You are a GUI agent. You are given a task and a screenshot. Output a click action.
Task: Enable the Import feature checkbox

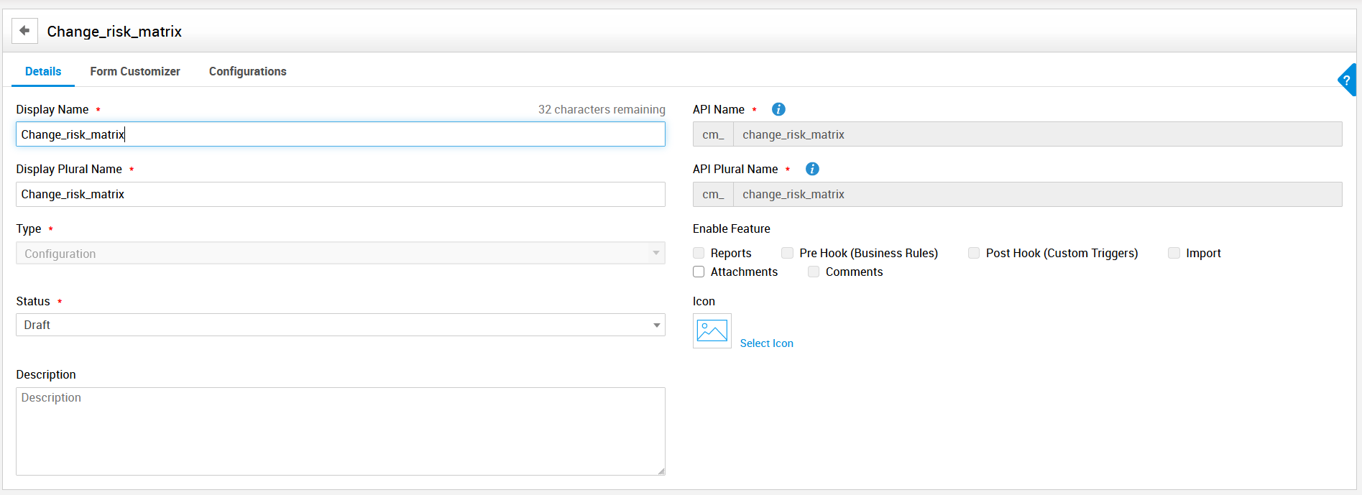click(1174, 253)
